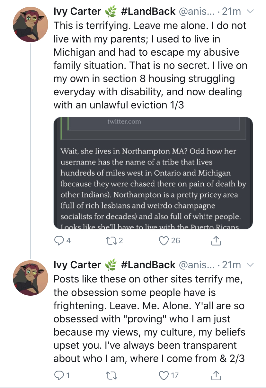Open the @anis... handle on first tweet

(196, 12)
